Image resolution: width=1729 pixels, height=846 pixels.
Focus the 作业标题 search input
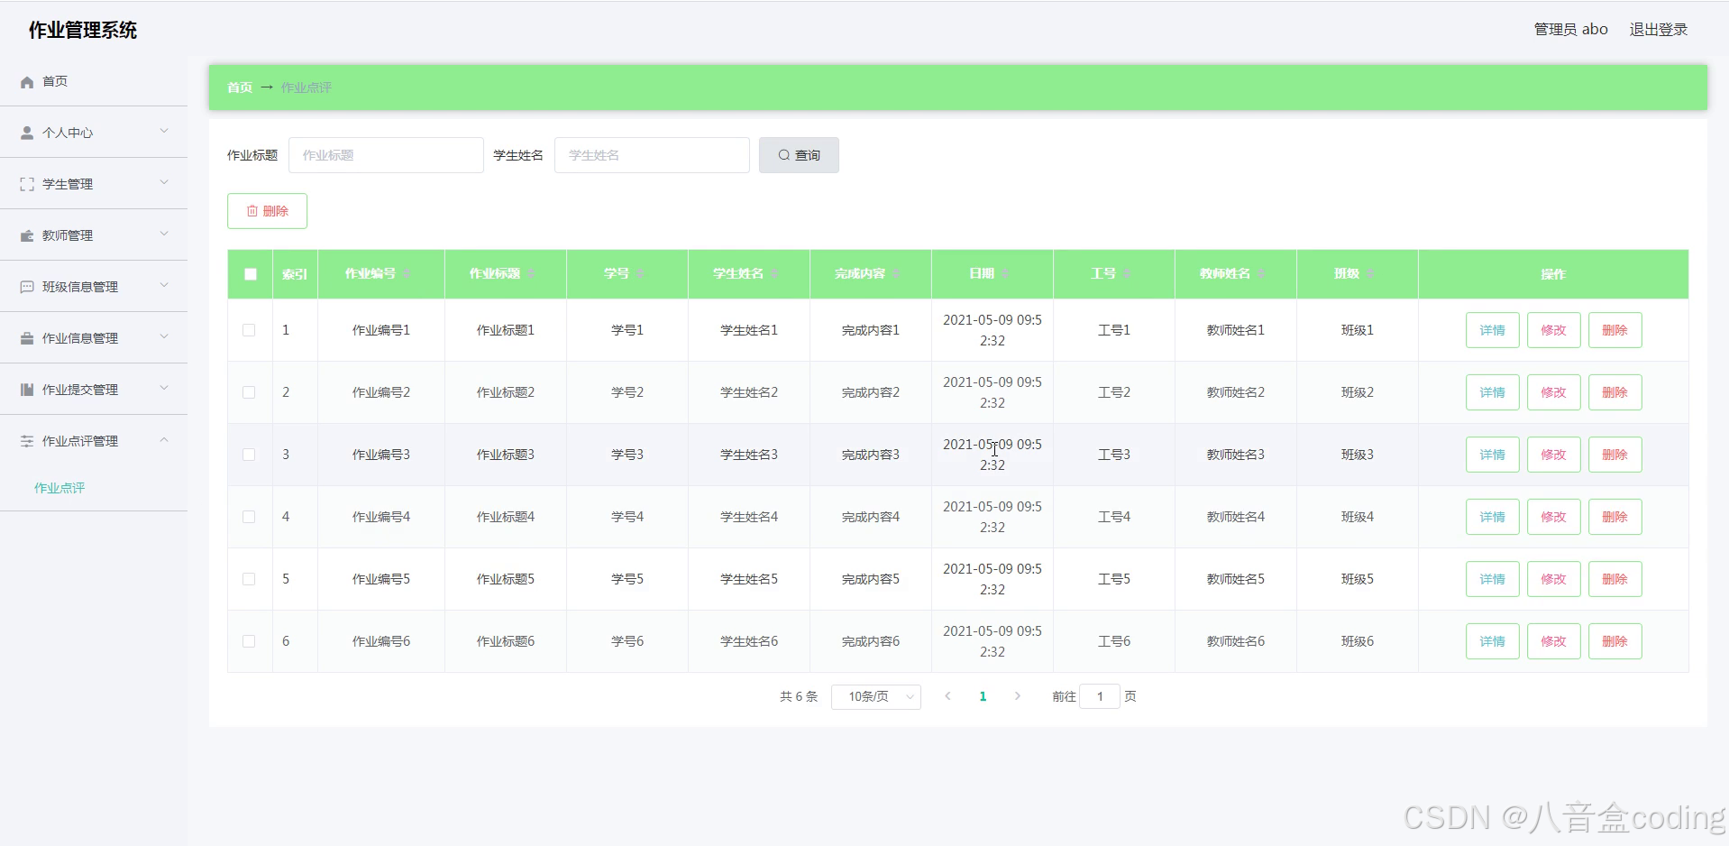click(x=386, y=155)
